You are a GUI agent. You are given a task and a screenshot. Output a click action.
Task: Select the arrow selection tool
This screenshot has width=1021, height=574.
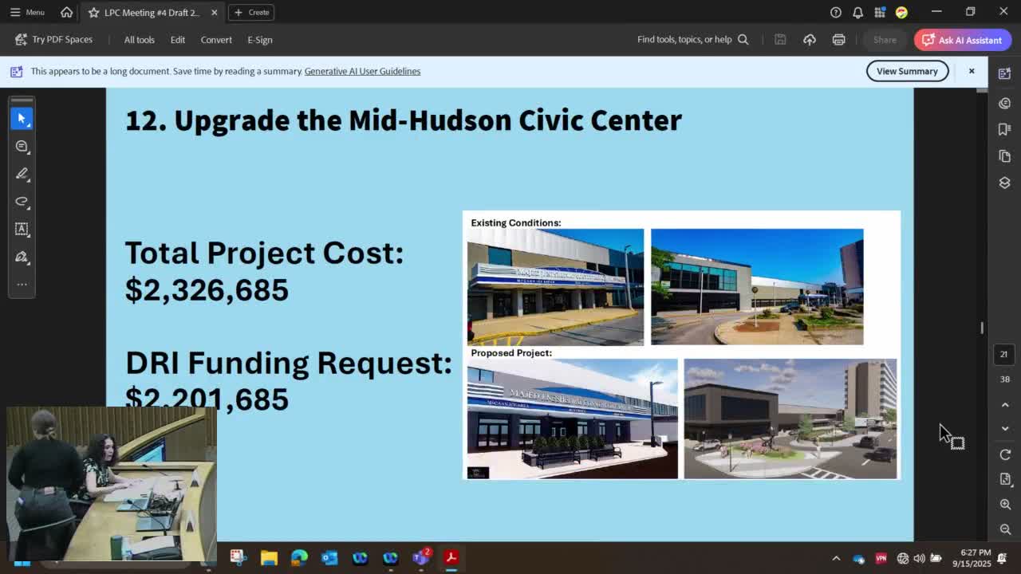(22, 119)
